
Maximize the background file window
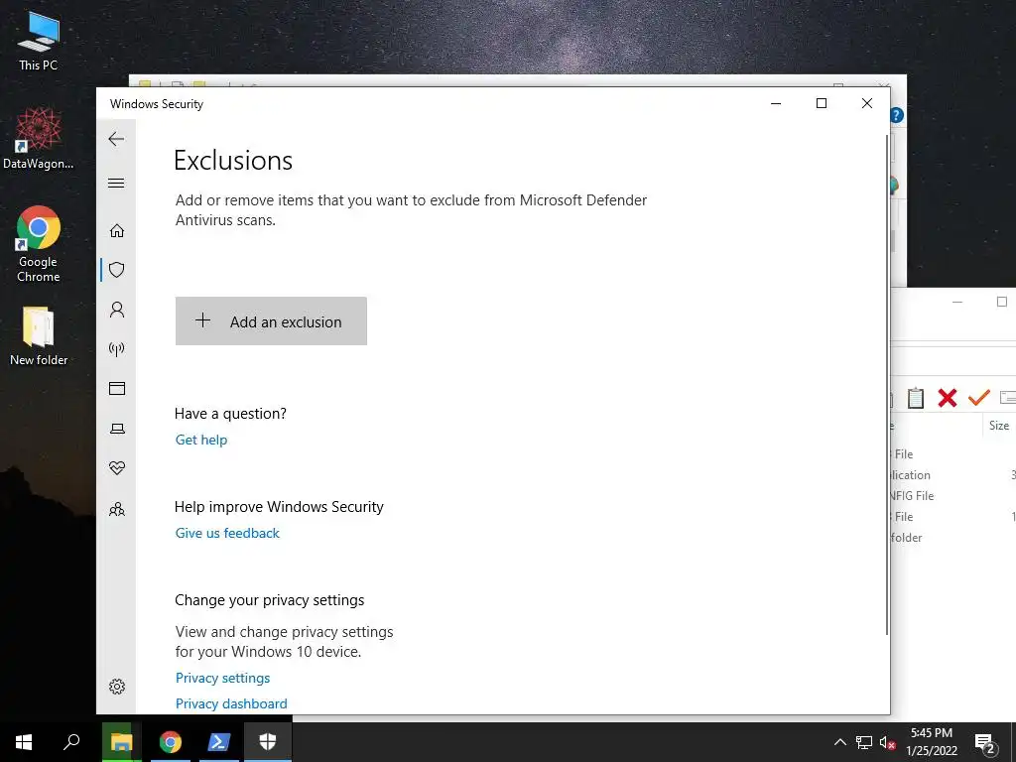1002,302
